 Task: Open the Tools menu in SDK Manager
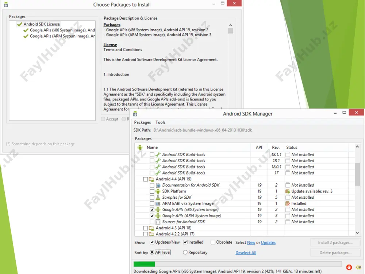coord(160,122)
